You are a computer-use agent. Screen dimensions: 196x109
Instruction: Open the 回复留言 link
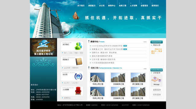[x=157, y=95]
